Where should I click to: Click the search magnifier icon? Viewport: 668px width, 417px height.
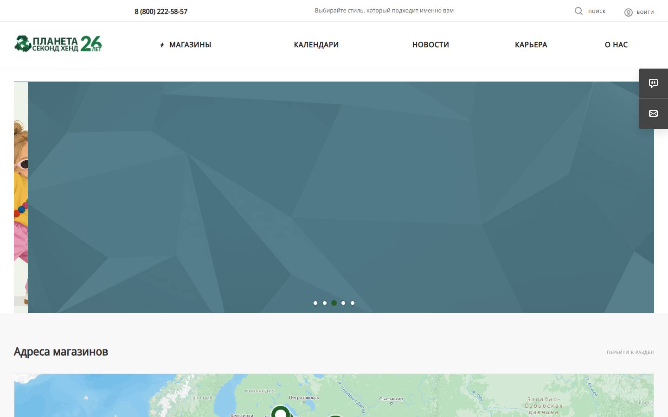(x=578, y=11)
